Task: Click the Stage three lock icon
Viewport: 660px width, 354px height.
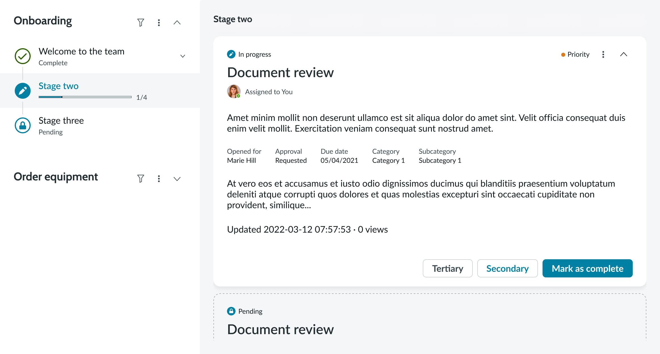Action: 23,125
